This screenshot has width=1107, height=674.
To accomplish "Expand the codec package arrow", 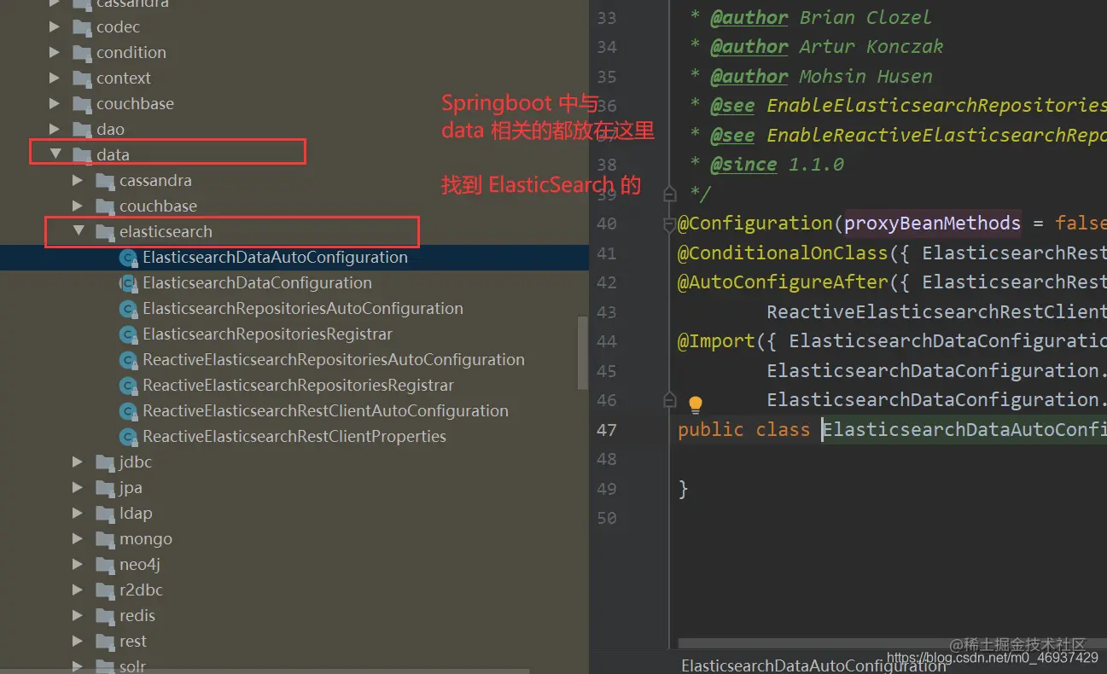I will (55, 27).
